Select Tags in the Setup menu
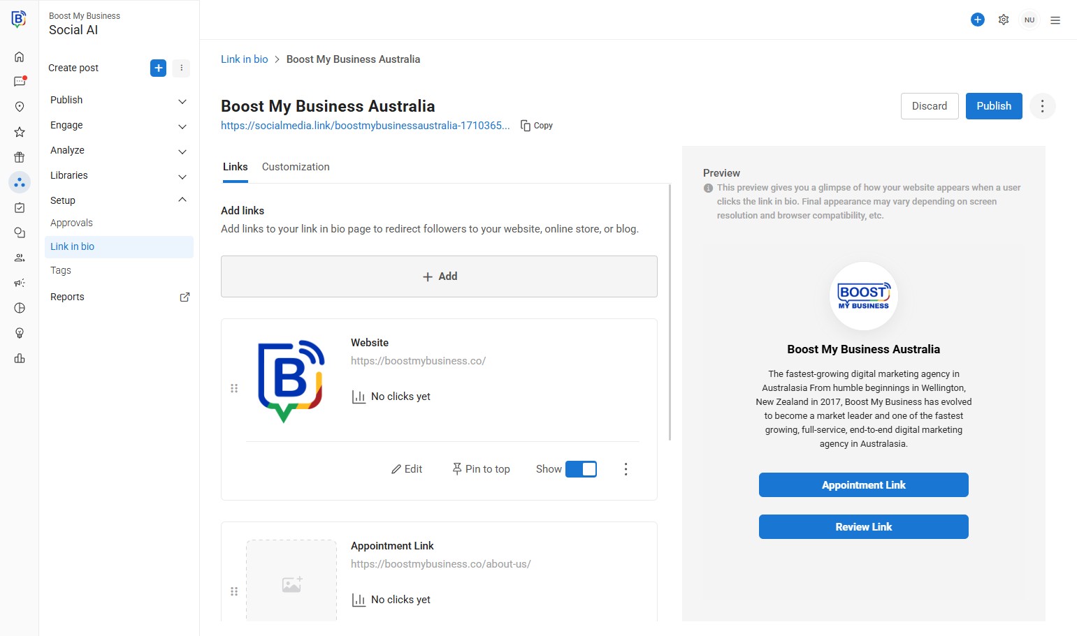Viewport: 1077px width, 636px height. (x=61, y=270)
